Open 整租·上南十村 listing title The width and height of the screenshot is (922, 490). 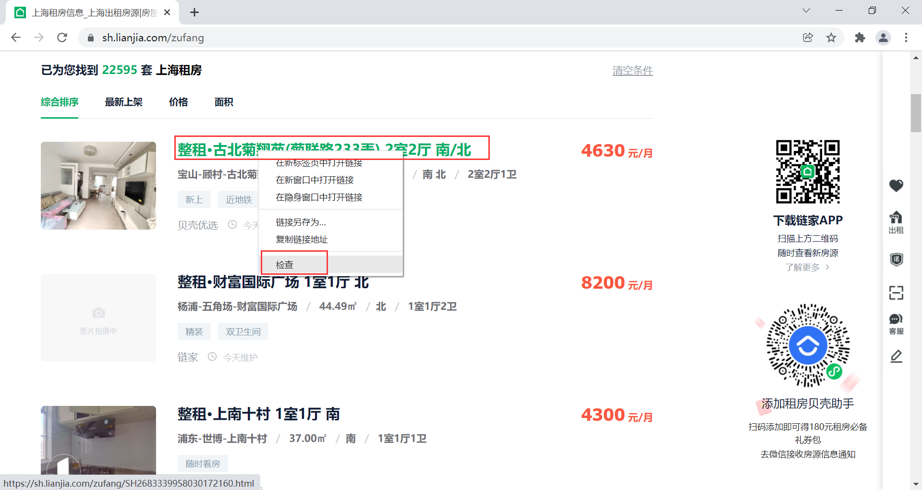[258, 414]
